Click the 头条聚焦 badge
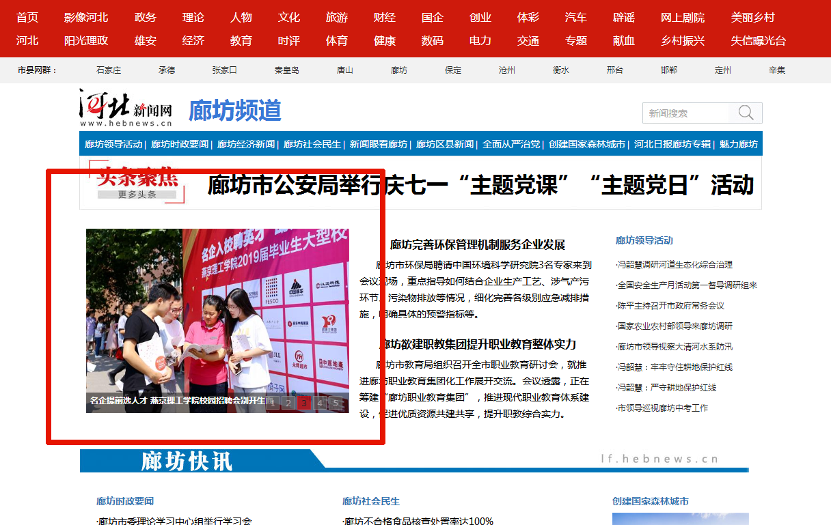 [137, 177]
